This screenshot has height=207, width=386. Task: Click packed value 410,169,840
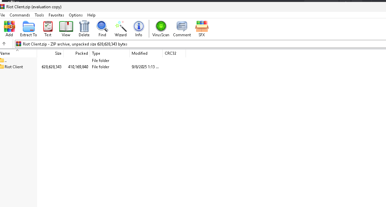(78, 67)
